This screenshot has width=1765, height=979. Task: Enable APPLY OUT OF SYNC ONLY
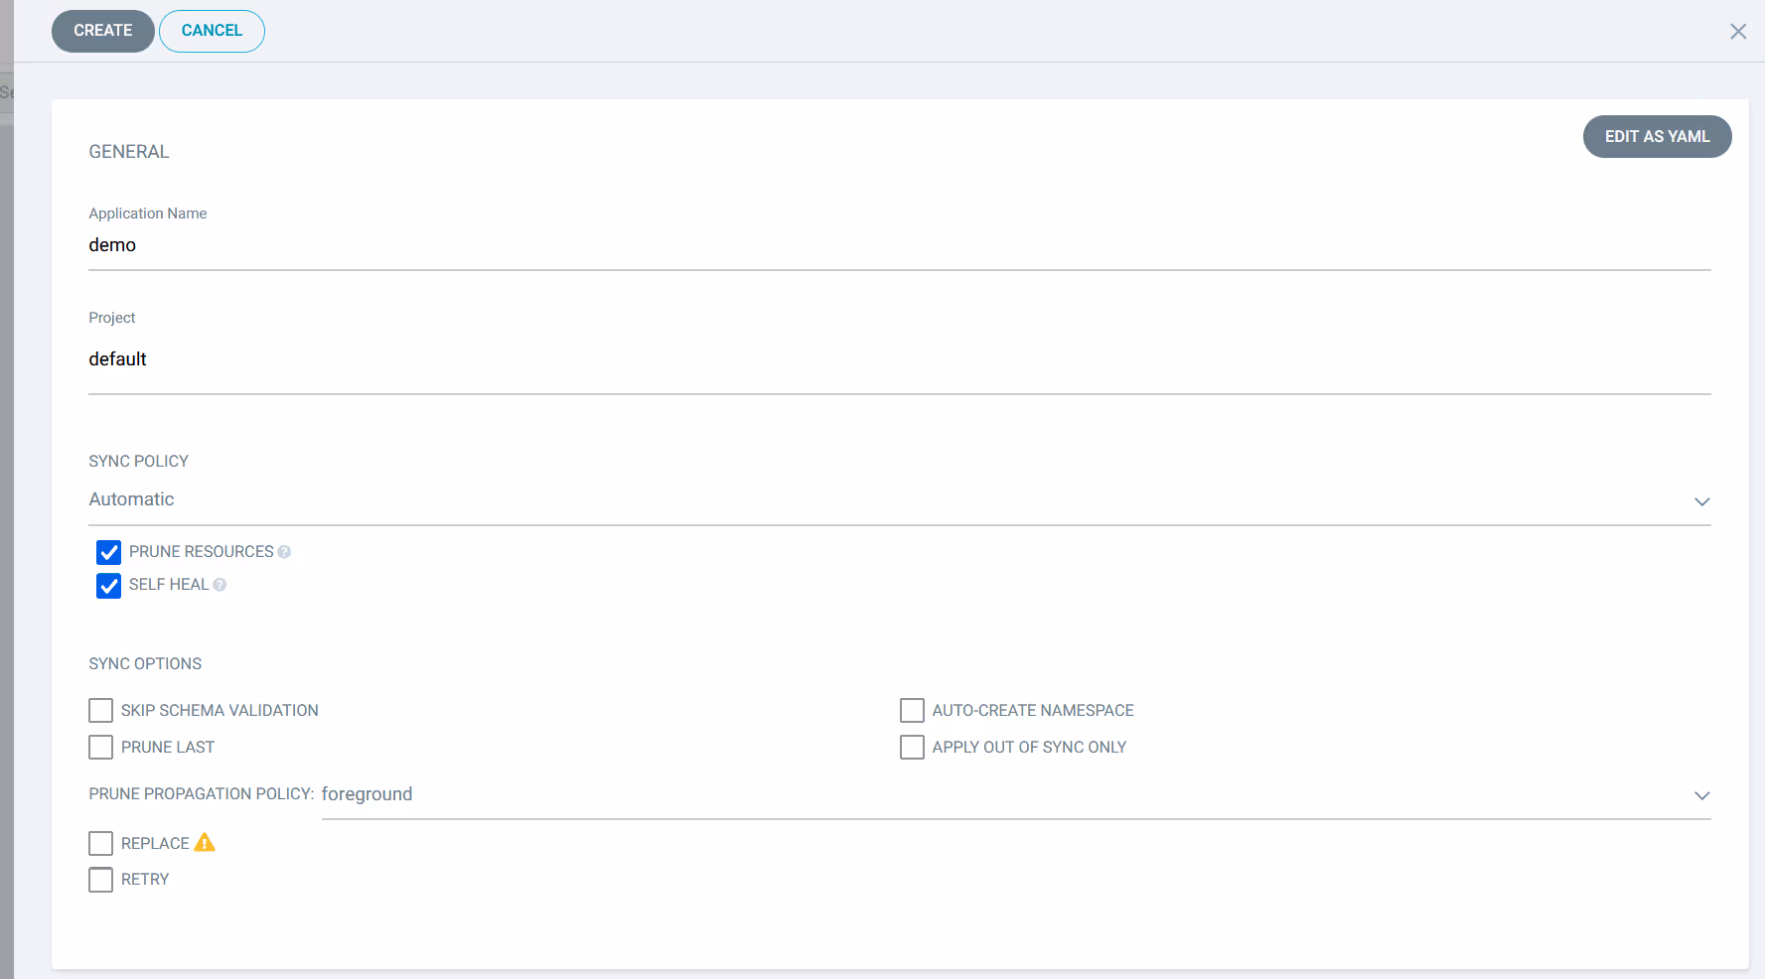tap(912, 748)
